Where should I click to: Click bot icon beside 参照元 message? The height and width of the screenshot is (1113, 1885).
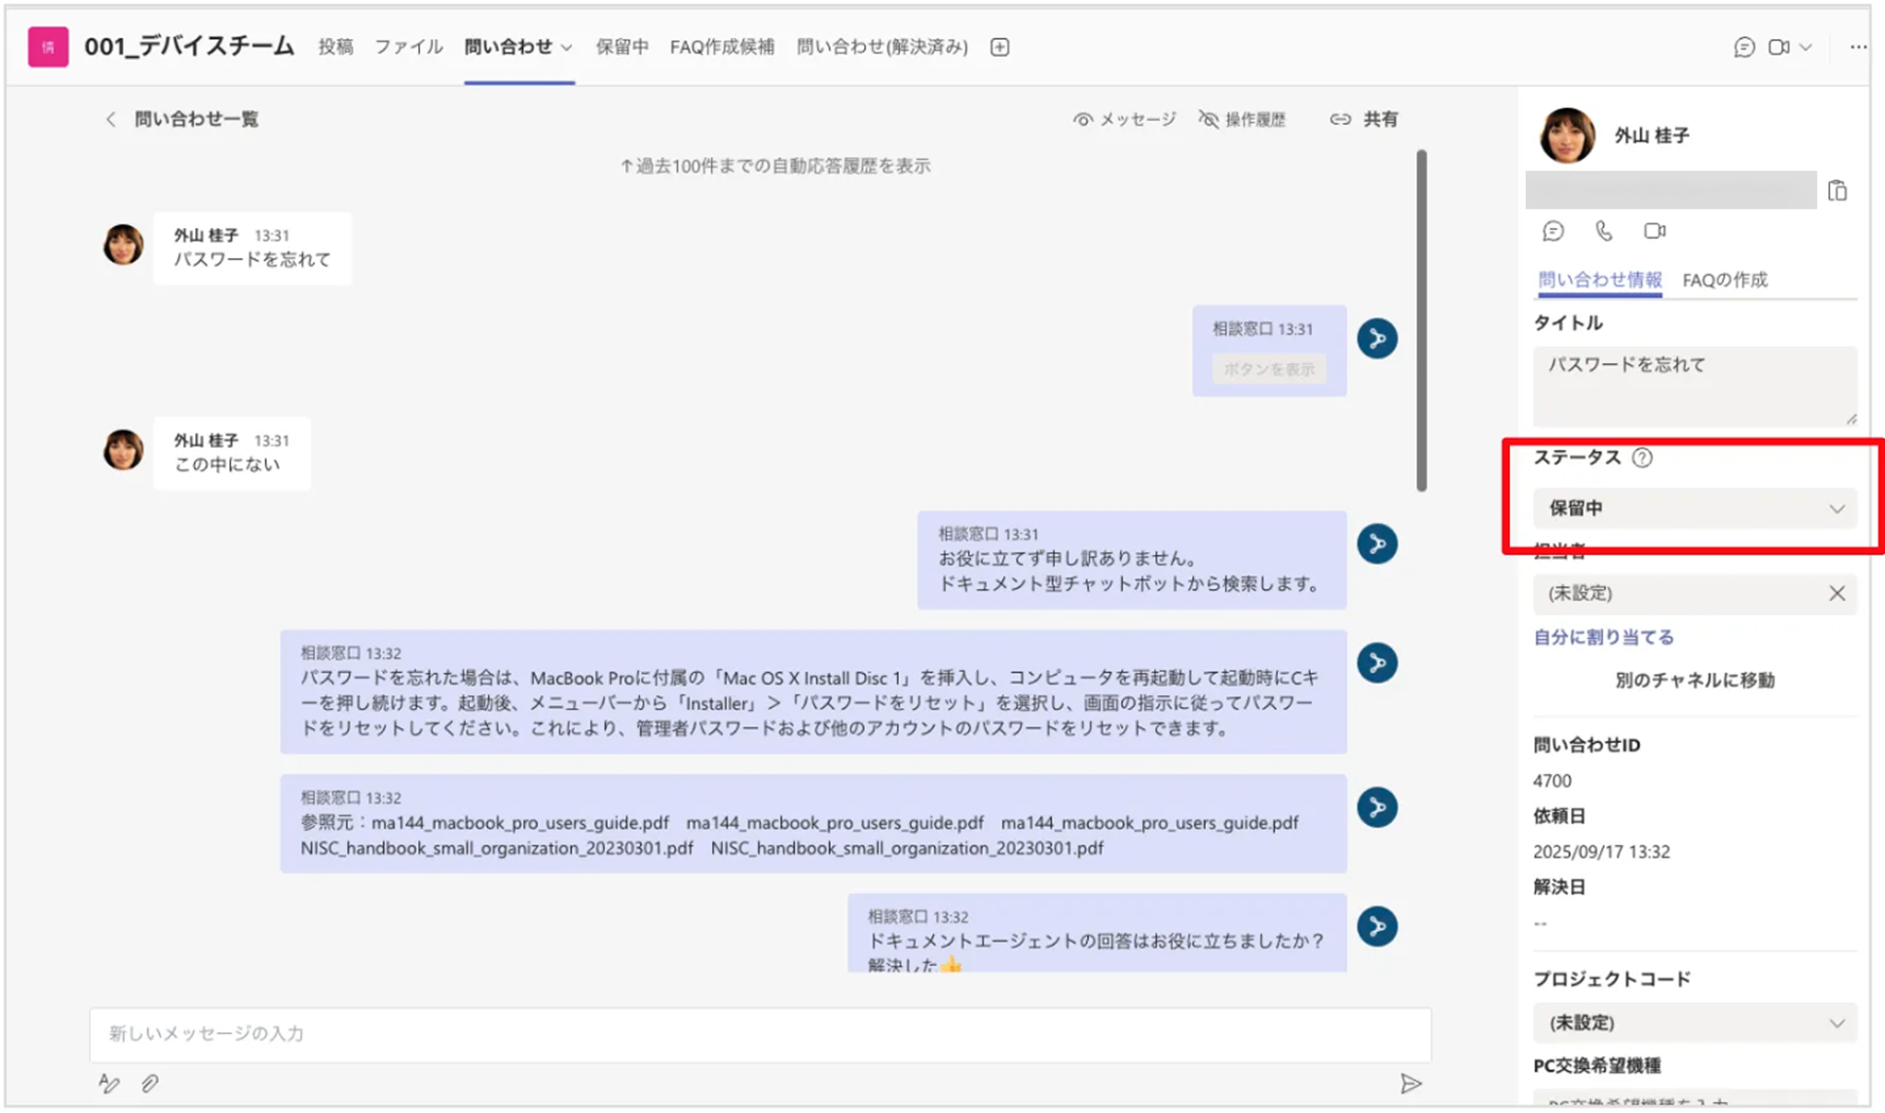[1376, 808]
